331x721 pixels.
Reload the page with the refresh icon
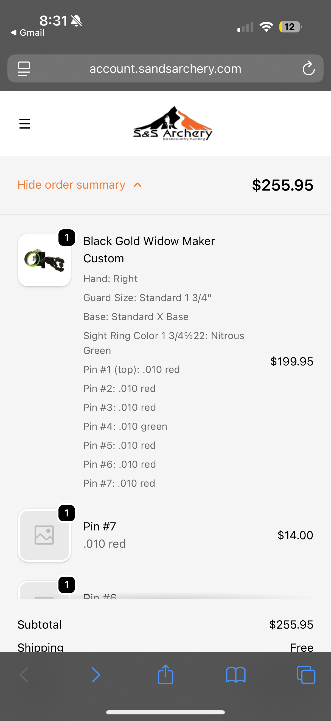pyautogui.click(x=308, y=68)
